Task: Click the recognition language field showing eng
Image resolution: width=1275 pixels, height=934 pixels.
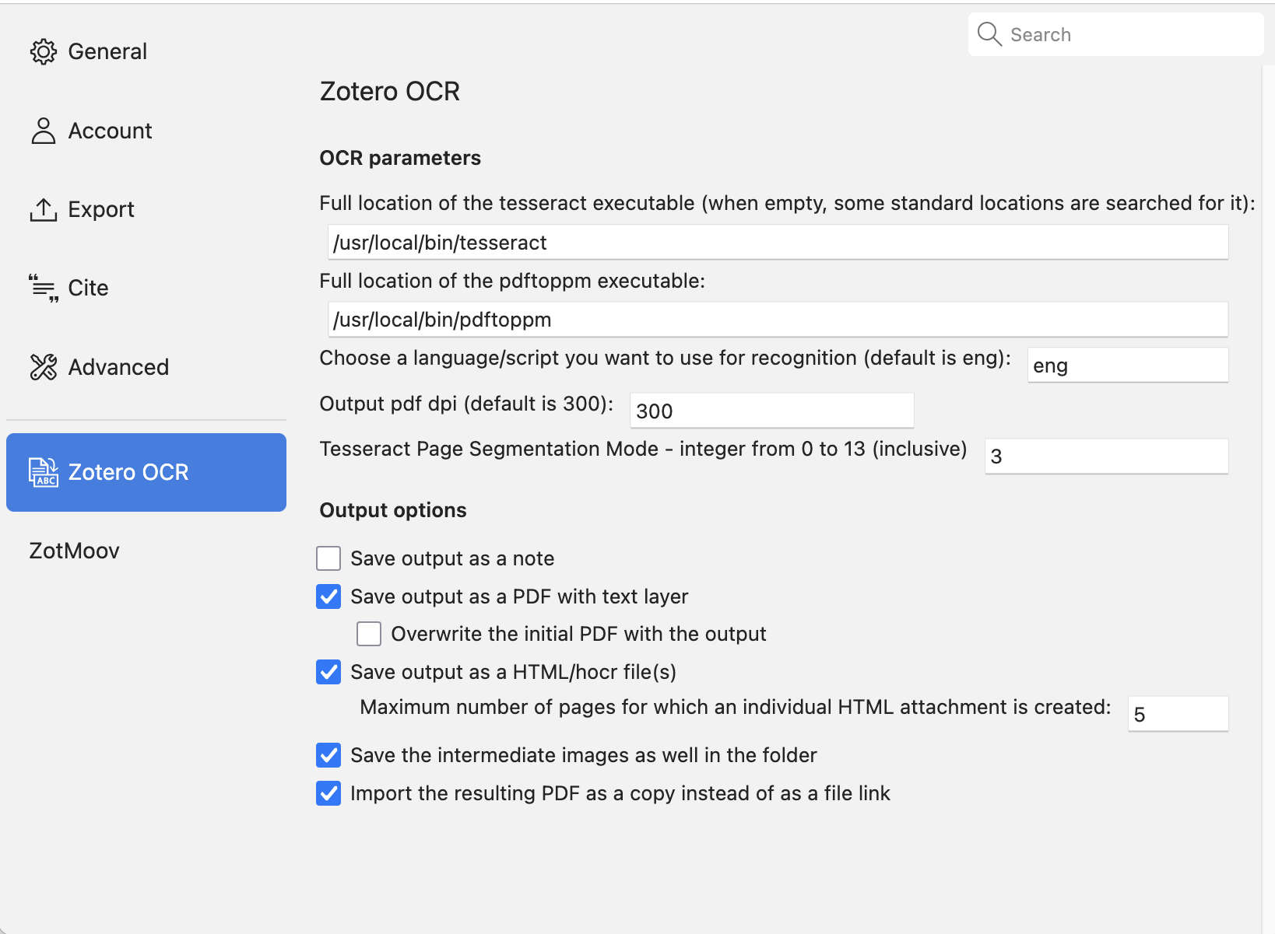Action: point(1128,366)
